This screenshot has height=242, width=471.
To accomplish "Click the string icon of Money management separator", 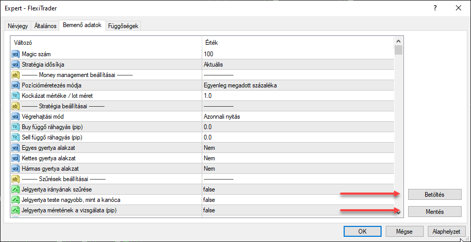I will [x=15, y=75].
